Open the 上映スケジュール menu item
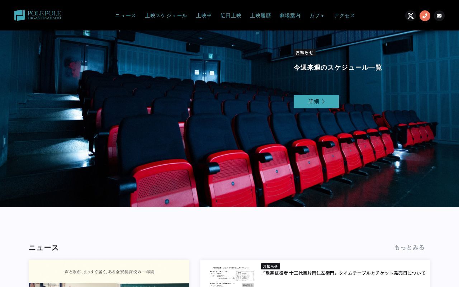The image size is (459, 287). tap(166, 16)
